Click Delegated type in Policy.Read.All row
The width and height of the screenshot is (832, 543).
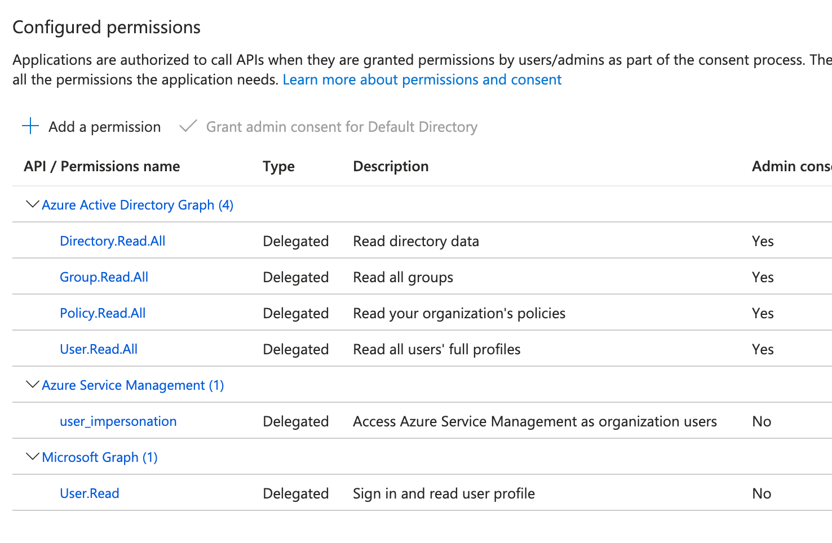296,313
